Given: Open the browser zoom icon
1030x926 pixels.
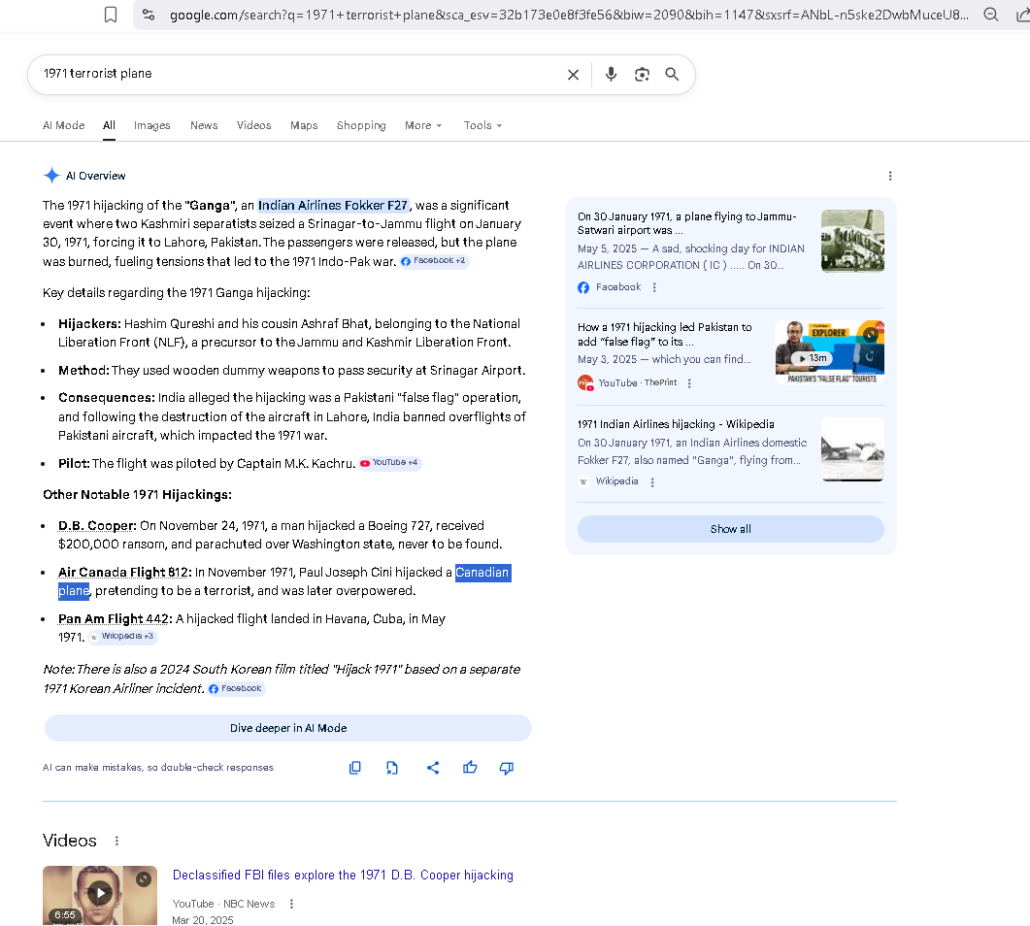Looking at the screenshot, I should tap(991, 15).
